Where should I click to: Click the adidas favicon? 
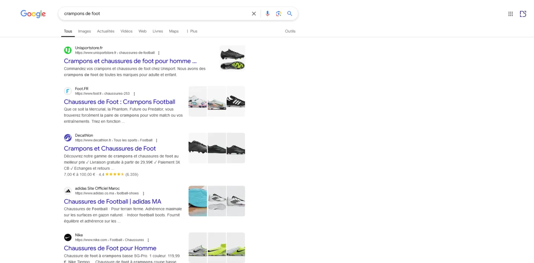68,190
